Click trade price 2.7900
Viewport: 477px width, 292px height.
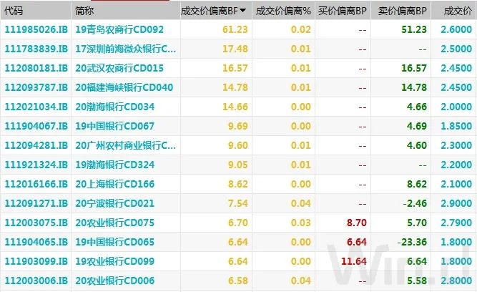coord(456,223)
